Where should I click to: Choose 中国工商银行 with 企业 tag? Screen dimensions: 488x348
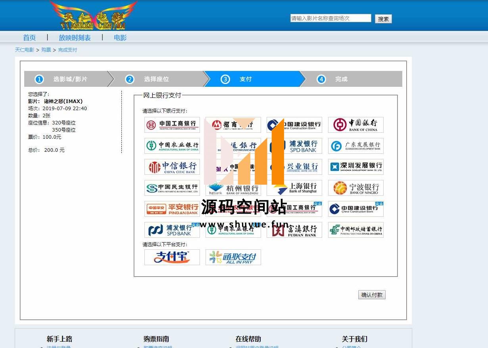pos(294,209)
